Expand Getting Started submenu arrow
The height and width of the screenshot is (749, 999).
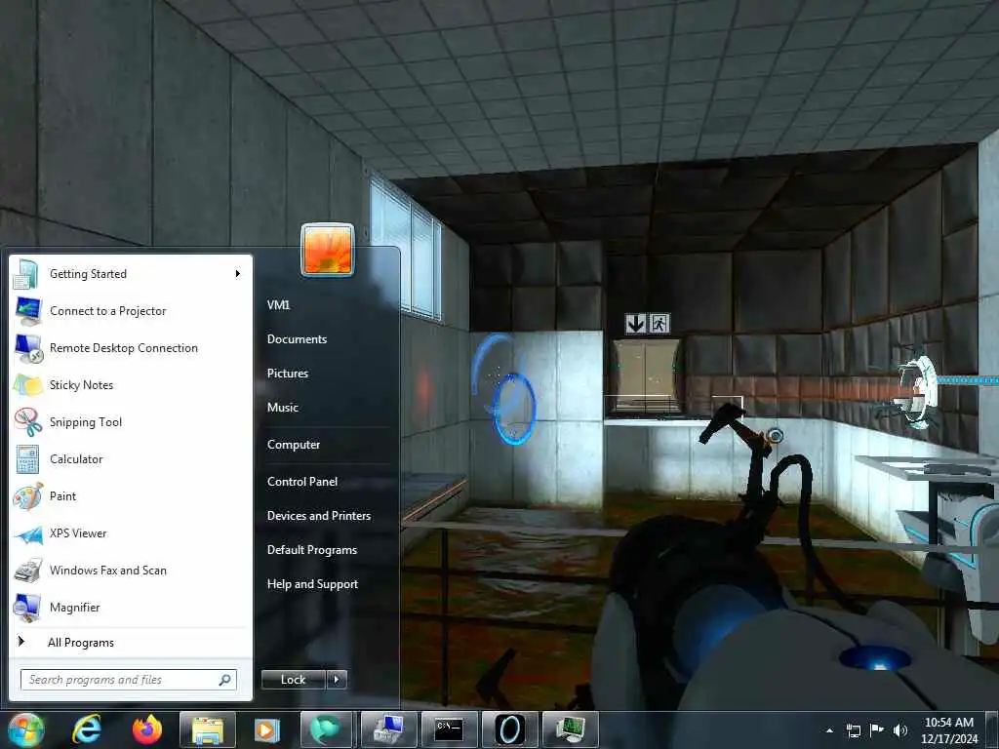(x=237, y=274)
